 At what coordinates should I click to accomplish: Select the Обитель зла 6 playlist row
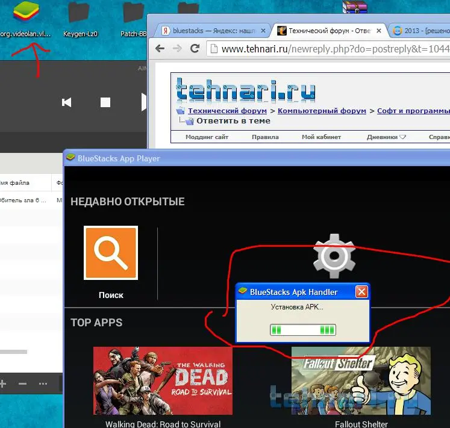(x=31, y=200)
